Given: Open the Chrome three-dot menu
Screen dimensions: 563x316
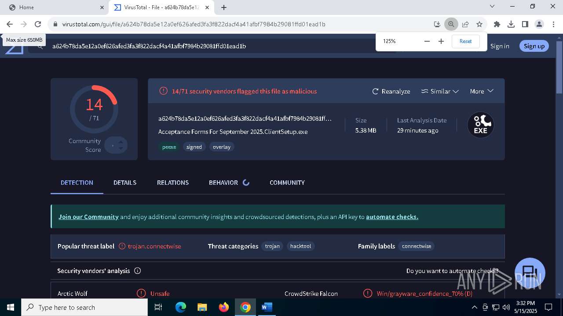Looking at the screenshot, I should point(553,24).
